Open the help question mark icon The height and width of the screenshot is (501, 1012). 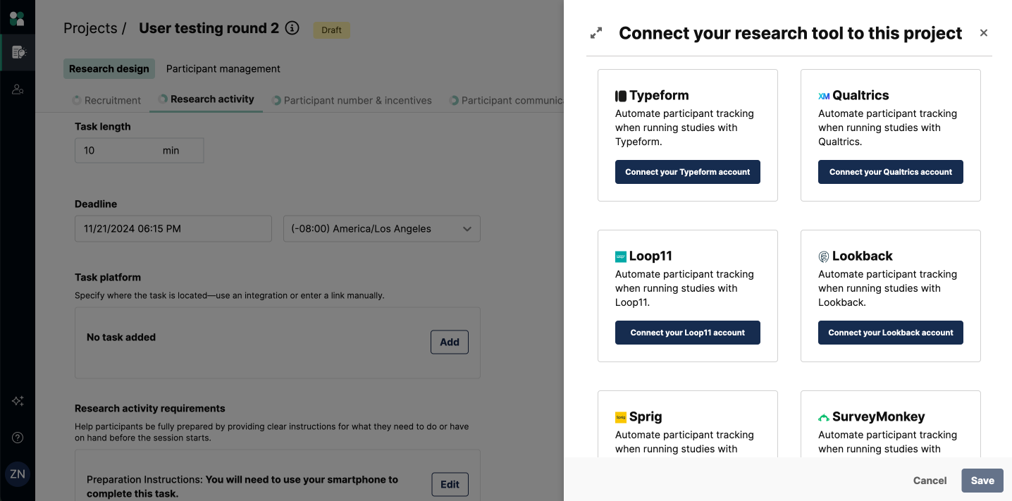(18, 438)
